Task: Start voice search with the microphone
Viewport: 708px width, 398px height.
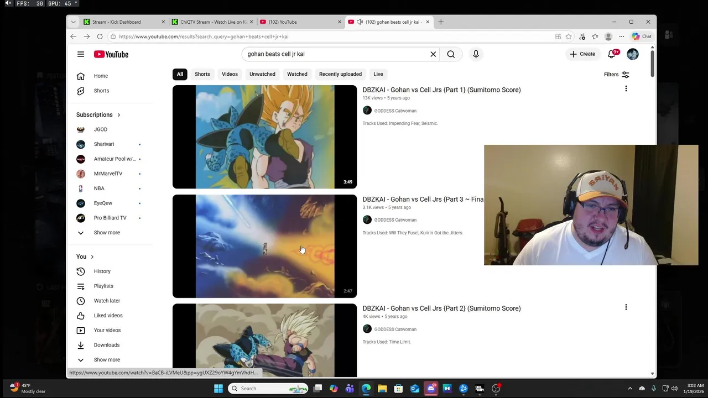Action: 476,54
